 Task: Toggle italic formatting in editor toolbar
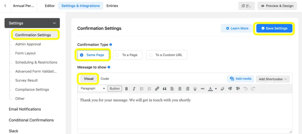click(x=134, y=89)
